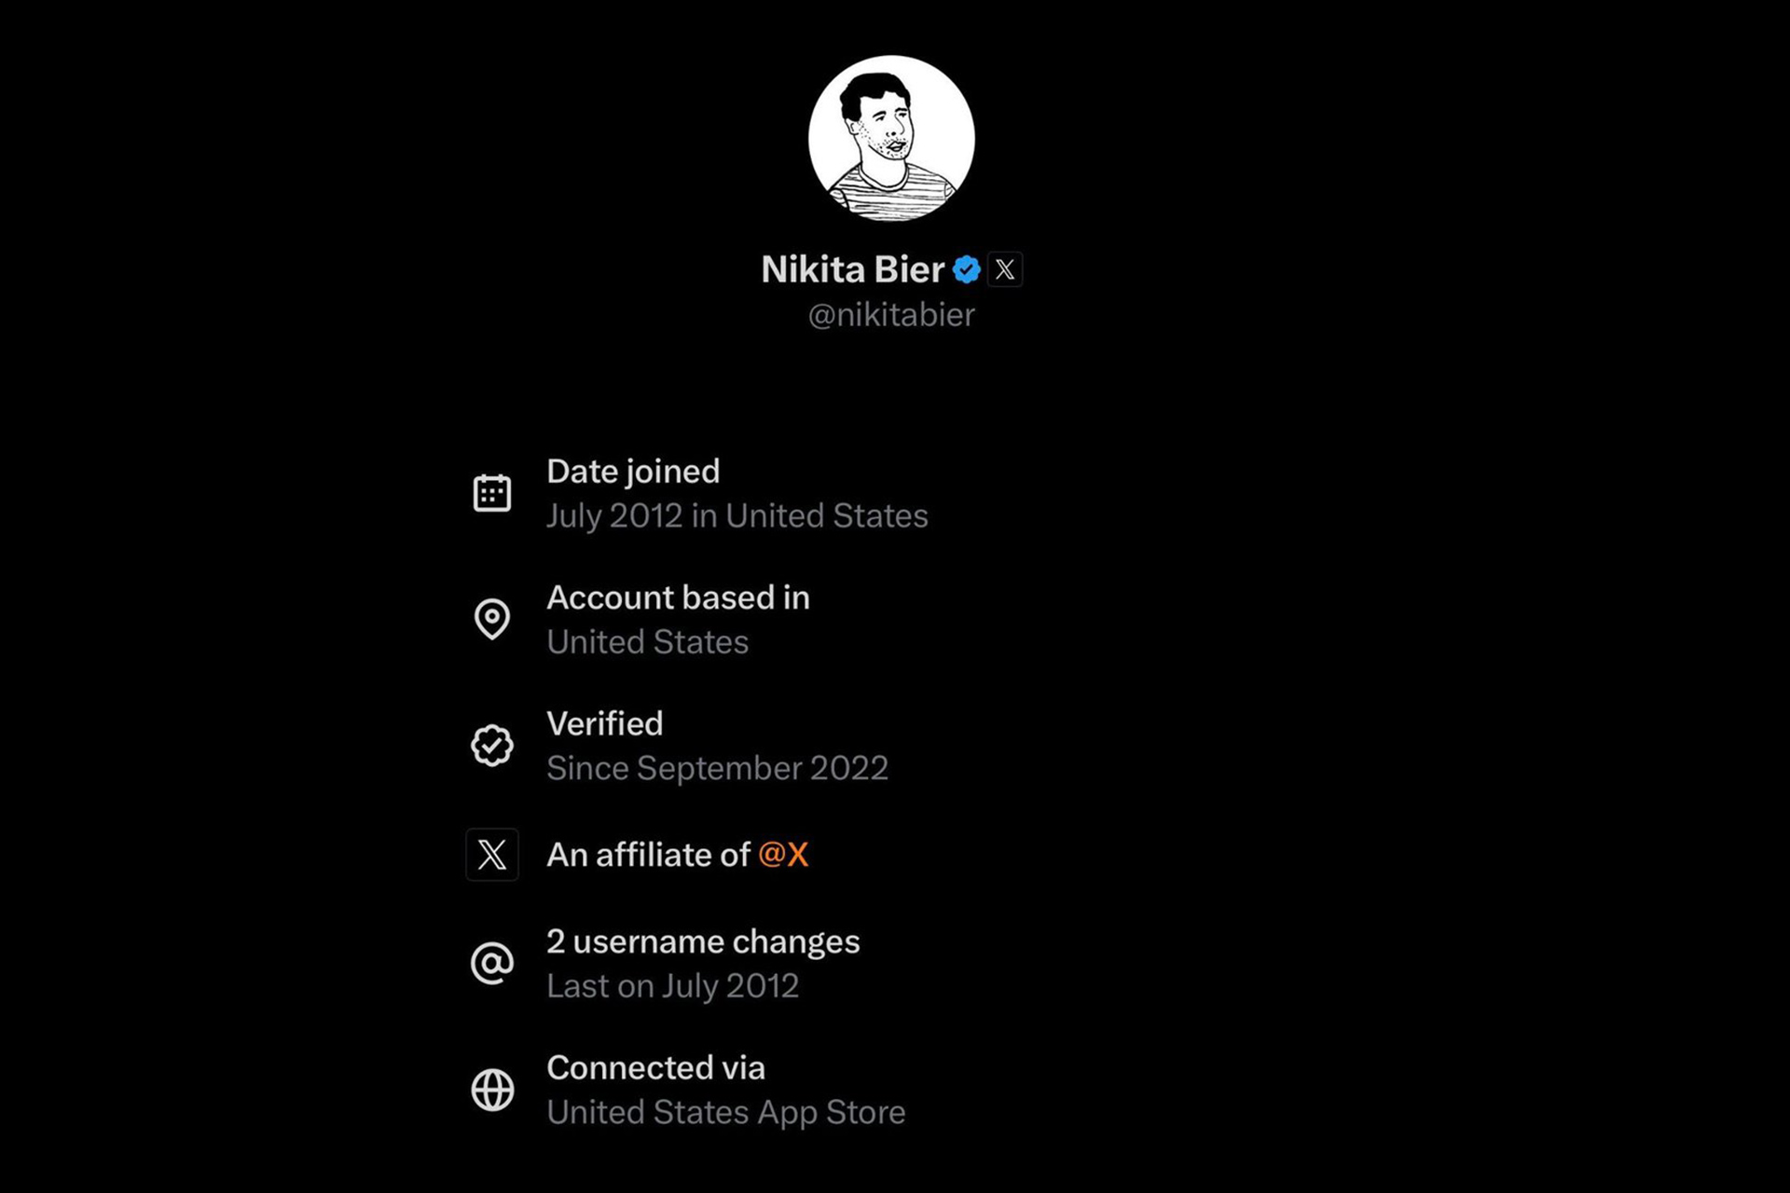Click the blue verified checkmark badge
The height and width of the screenshot is (1193, 1790).
pyautogui.click(x=967, y=269)
